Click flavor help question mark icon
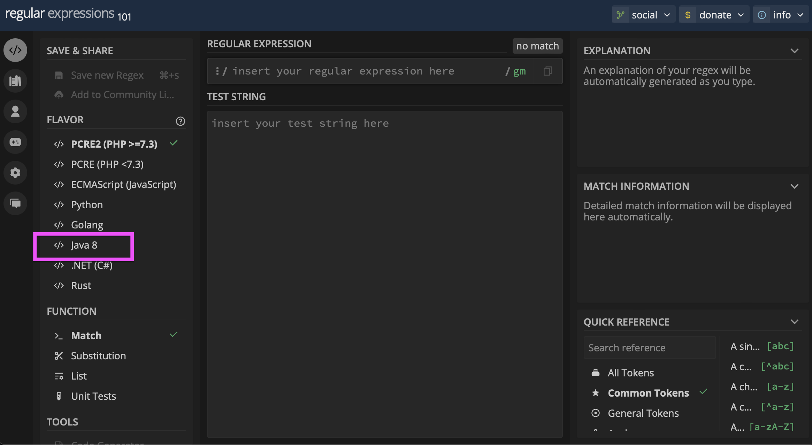Screen dimensions: 812x445 click(180, 121)
